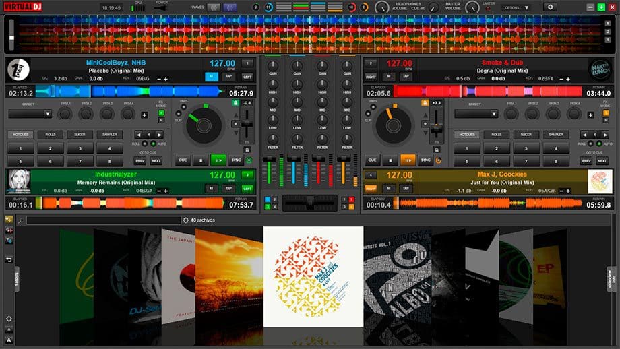Click the NEXT goto cue button on left deck
The width and height of the screenshot is (620, 349).
pyautogui.click(x=156, y=161)
